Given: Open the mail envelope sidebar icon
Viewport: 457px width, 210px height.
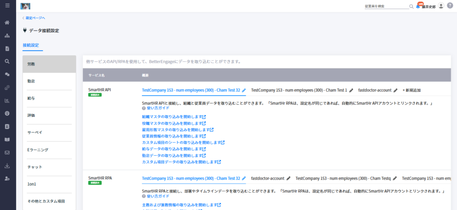Looking at the screenshot, I should [x=8, y=152].
